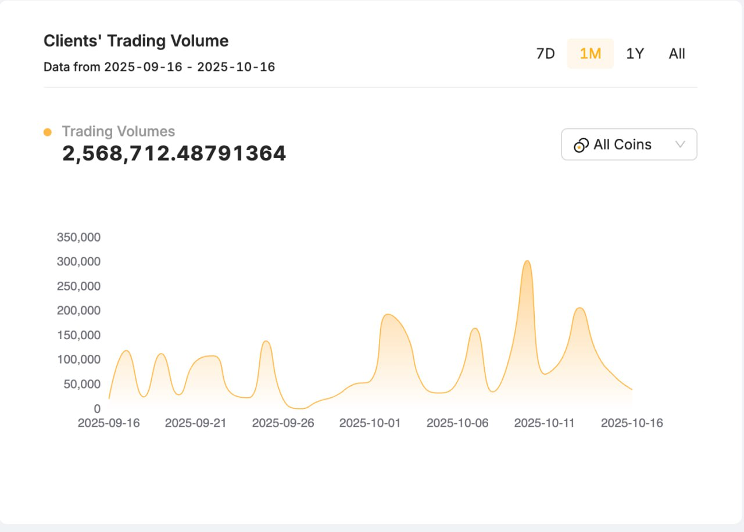The width and height of the screenshot is (744, 532).
Task: Click the orange Trading Volumes legend dot
Action: [x=47, y=132]
